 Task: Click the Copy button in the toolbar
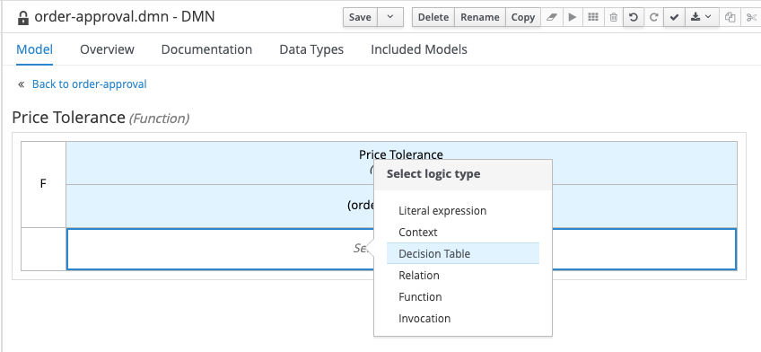coord(522,17)
